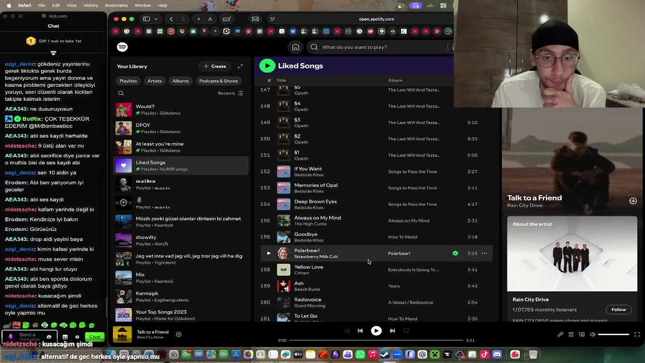Share page via Mail icon in Safari
This screenshot has width=645, height=363.
coord(255,19)
